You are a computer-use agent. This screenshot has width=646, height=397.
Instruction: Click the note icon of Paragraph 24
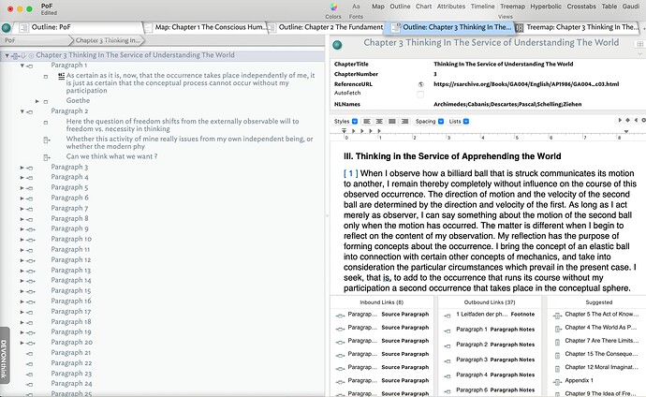(x=30, y=384)
